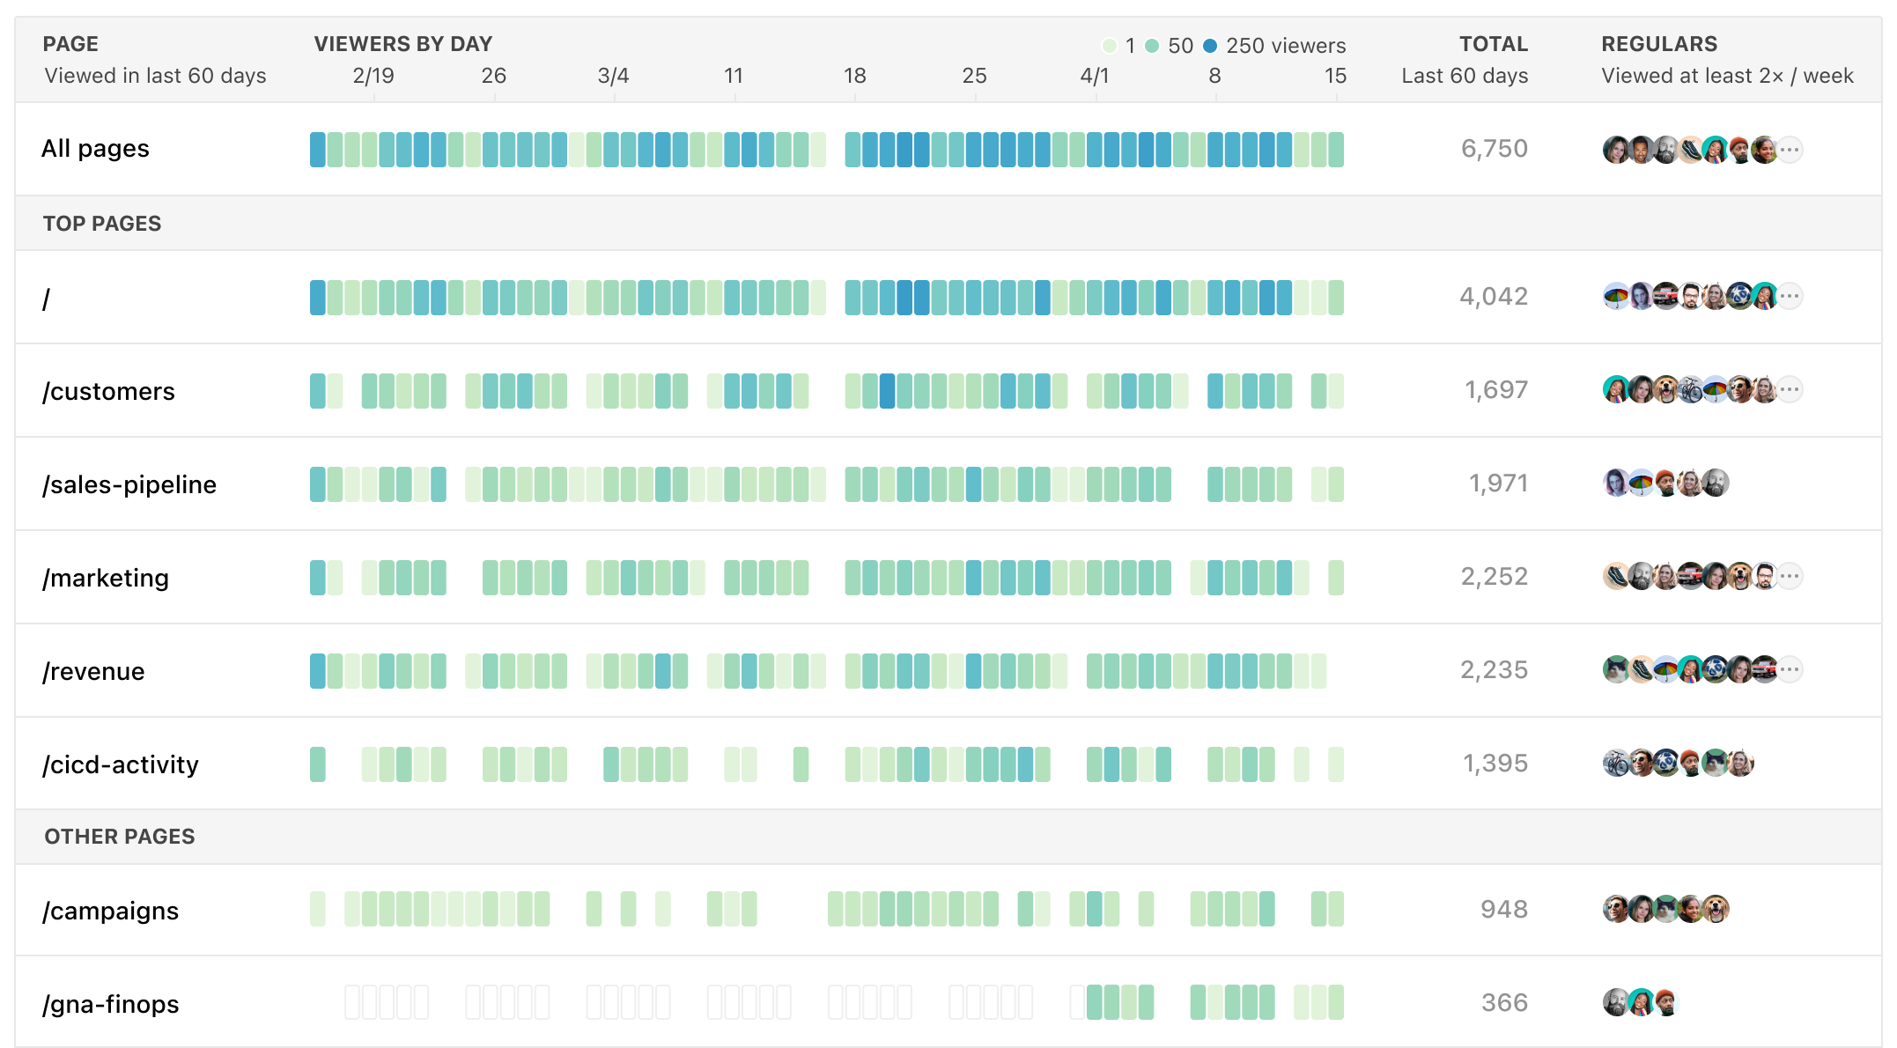The image size is (1897, 1048).
Task: Open the overflow menu in All pages regulars
Action: [1790, 148]
